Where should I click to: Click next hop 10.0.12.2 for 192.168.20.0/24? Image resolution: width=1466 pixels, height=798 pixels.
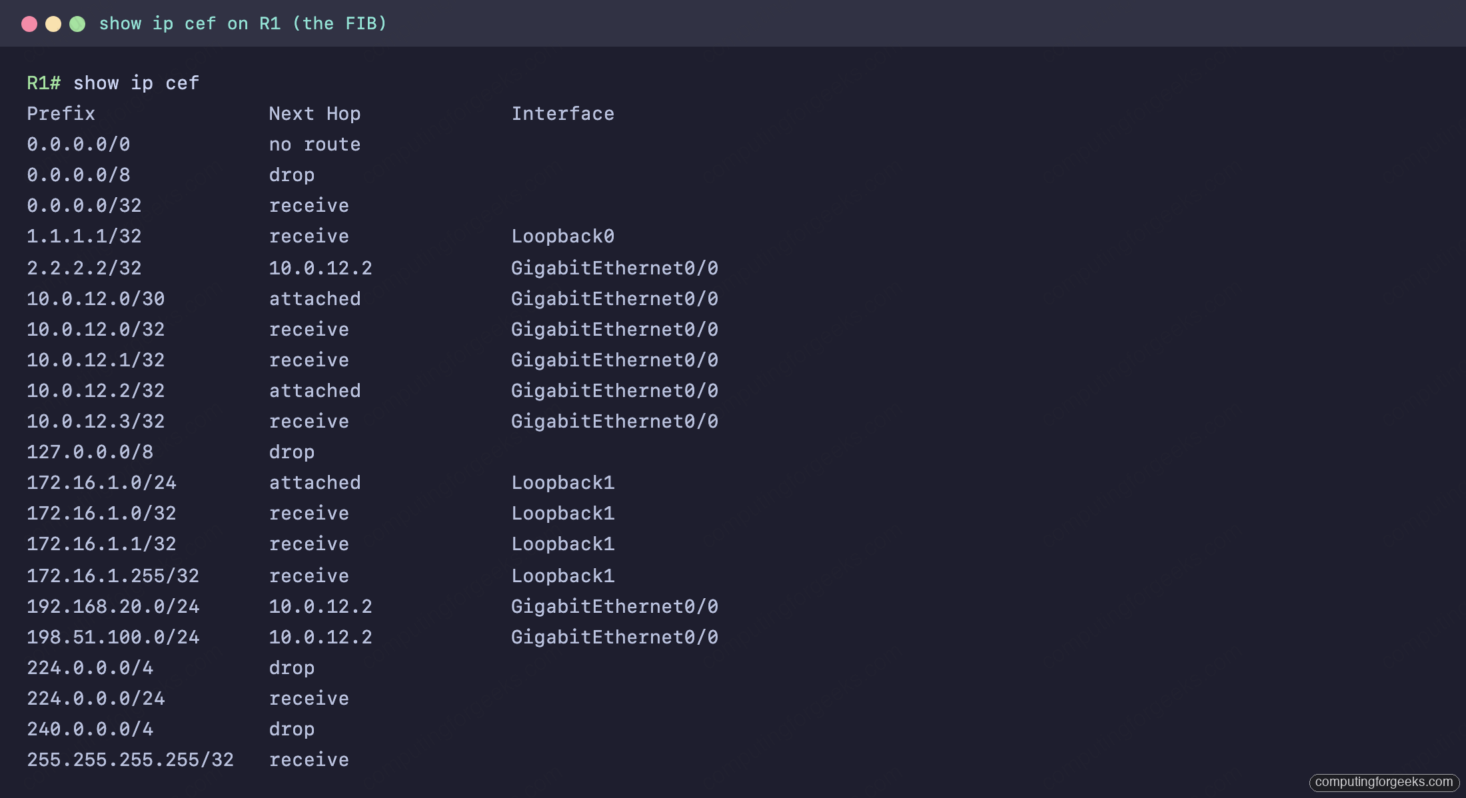coord(321,607)
